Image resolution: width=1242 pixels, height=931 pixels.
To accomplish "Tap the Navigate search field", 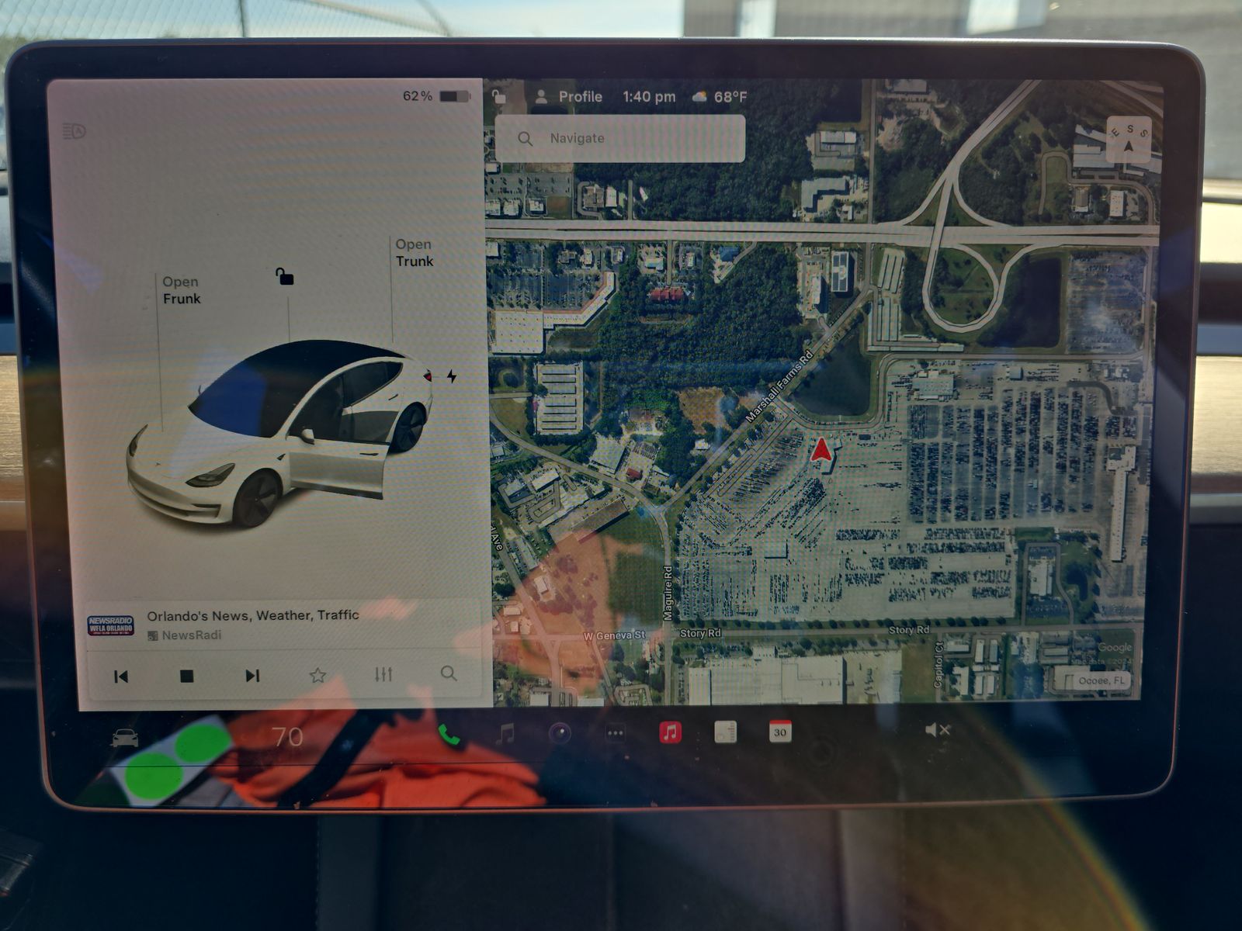I will click(619, 139).
